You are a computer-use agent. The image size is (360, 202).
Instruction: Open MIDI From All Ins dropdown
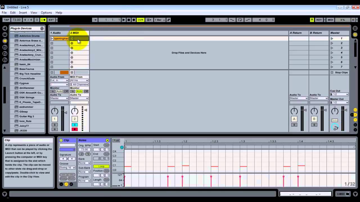tap(79, 81)
